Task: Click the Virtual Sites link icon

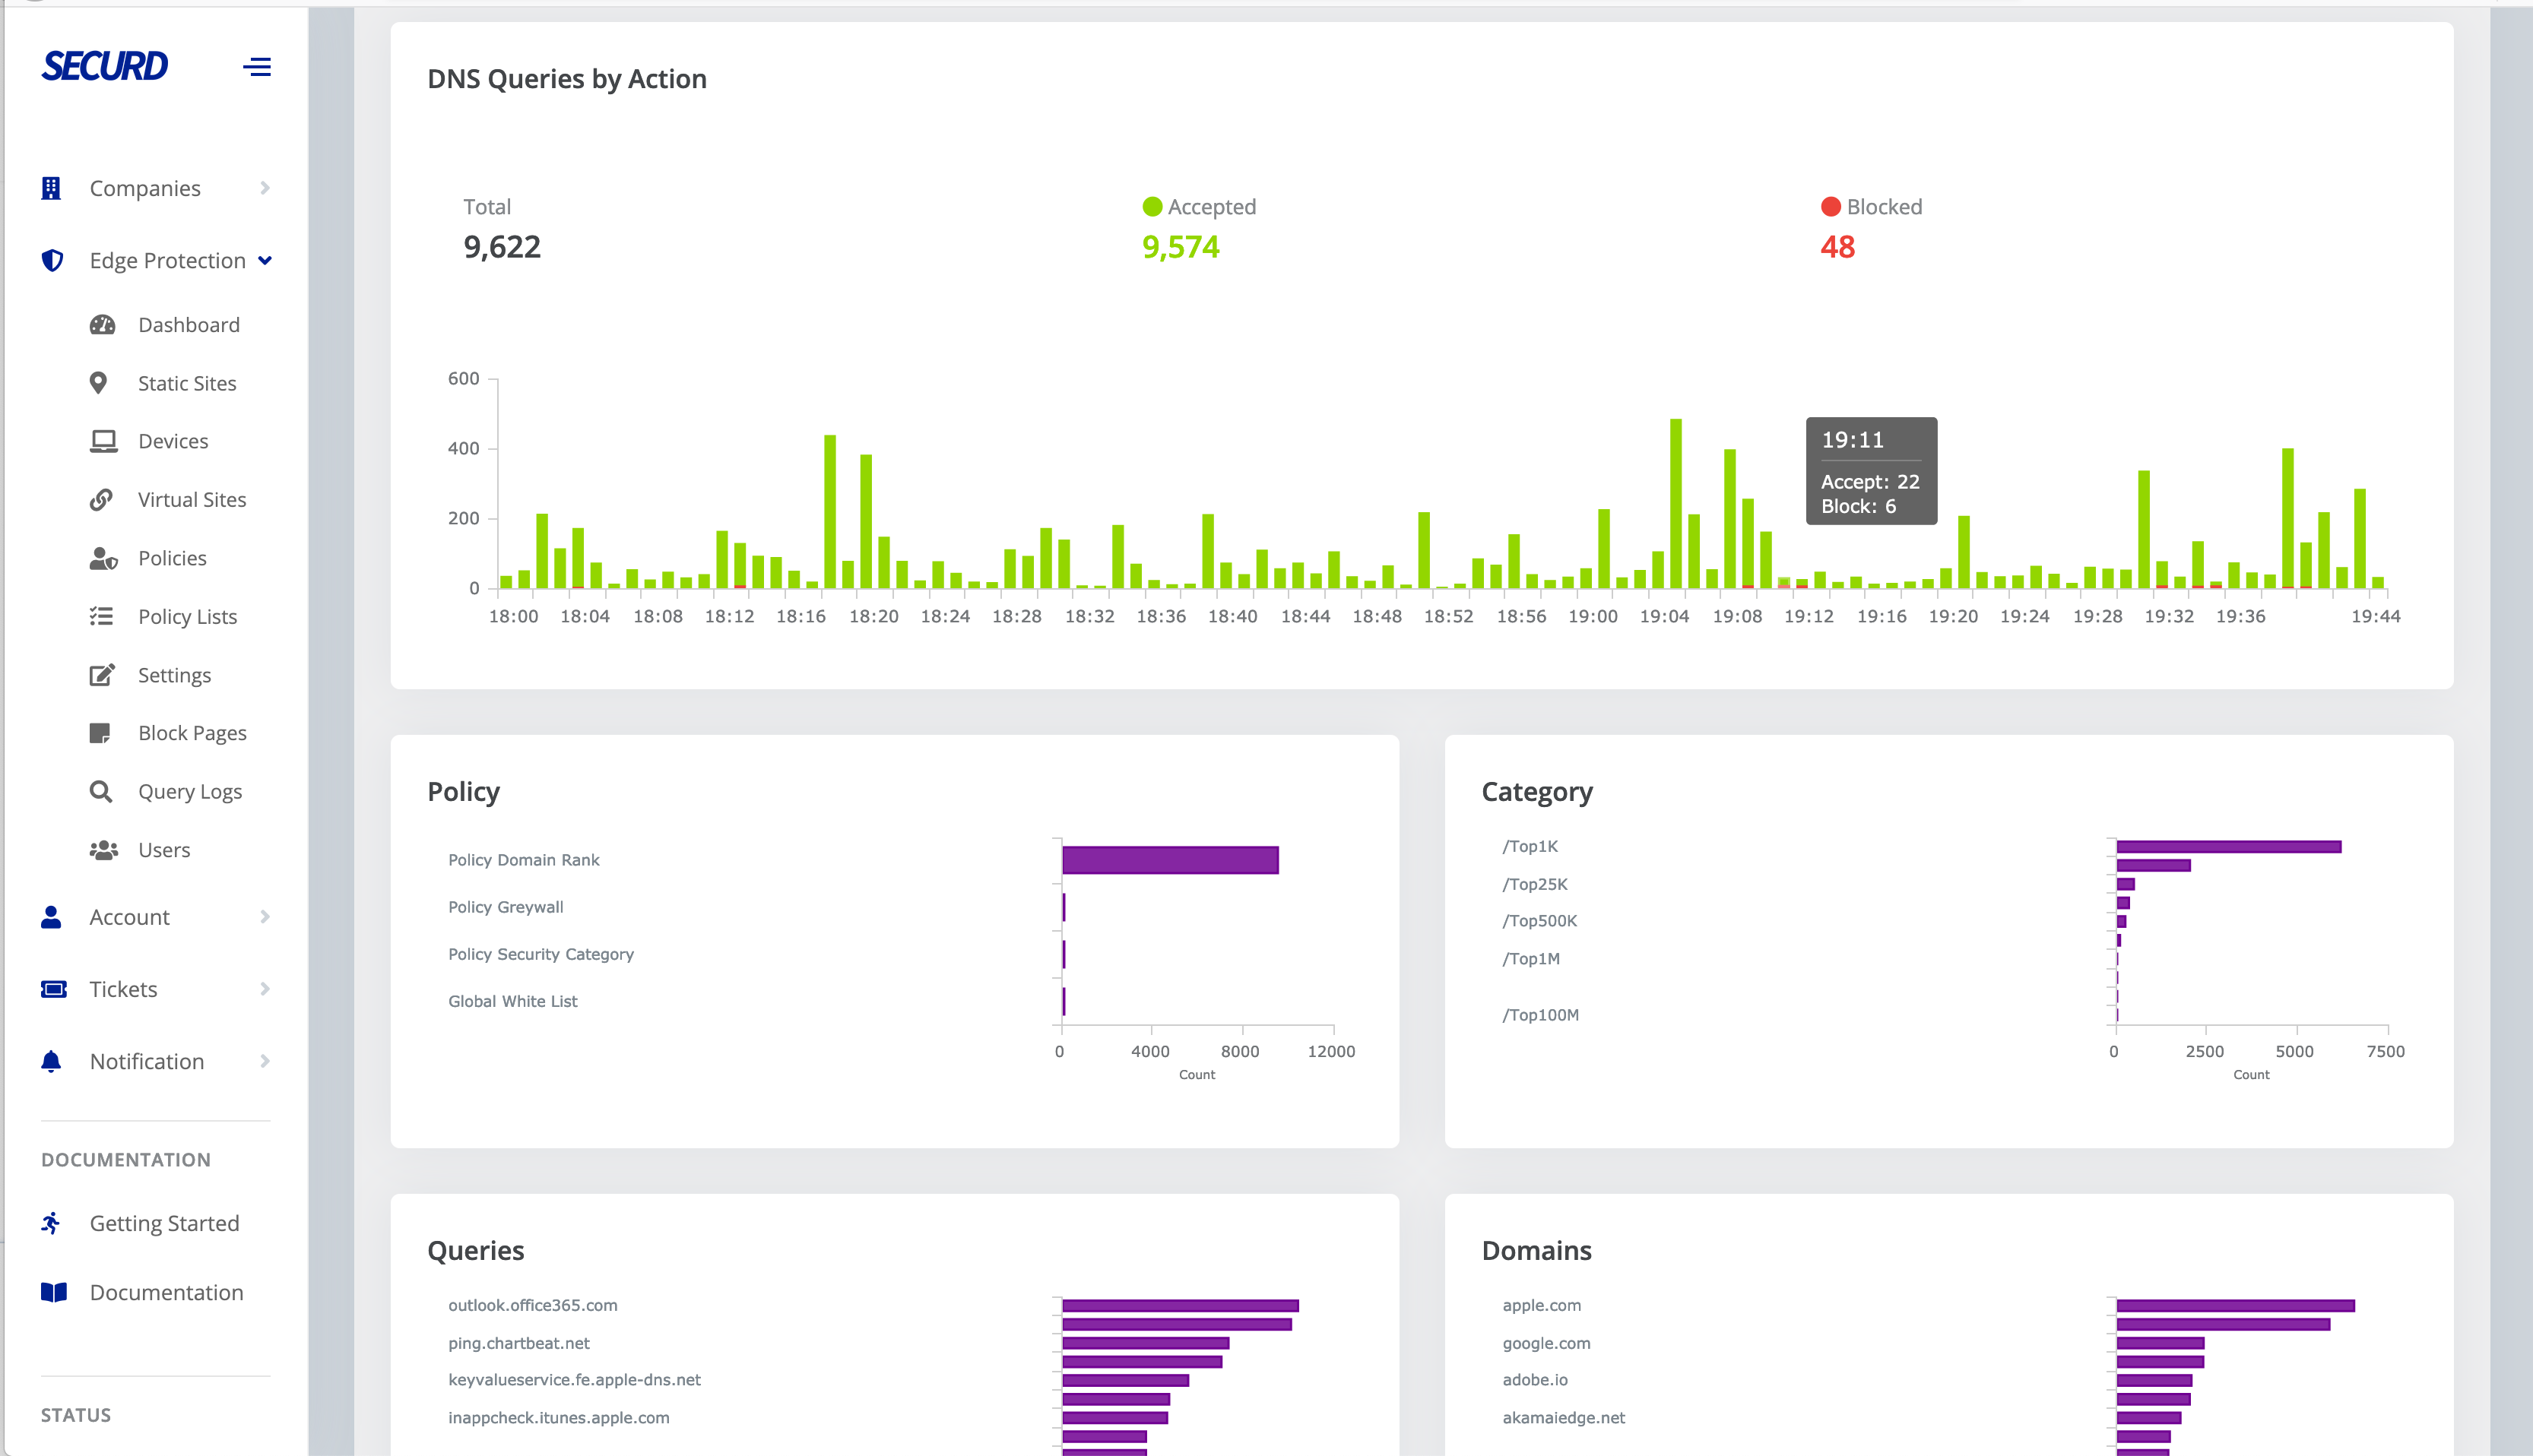Action: click(101, 500)
